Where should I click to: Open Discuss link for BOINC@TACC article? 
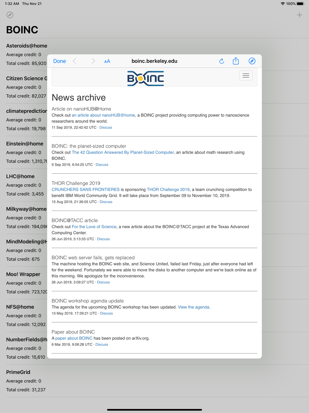[x=104, y=239]
